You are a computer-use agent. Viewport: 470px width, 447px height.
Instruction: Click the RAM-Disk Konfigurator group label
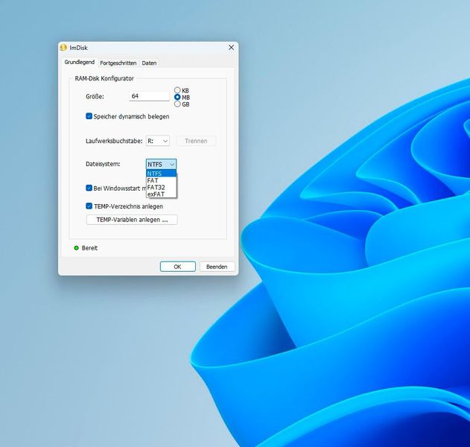click(104, 78)
